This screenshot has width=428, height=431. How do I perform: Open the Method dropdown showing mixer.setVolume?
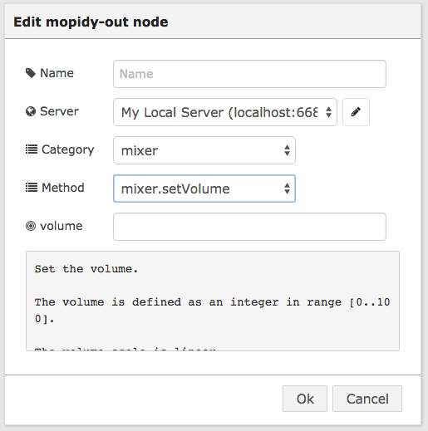click(x=204, y=189)
